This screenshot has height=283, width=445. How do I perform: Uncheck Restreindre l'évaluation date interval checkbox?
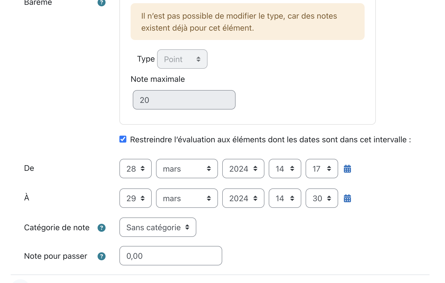click(x=123, y=139)
